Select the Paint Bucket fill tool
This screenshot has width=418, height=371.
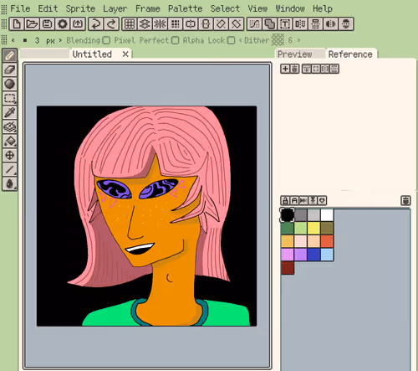point(10,141)
